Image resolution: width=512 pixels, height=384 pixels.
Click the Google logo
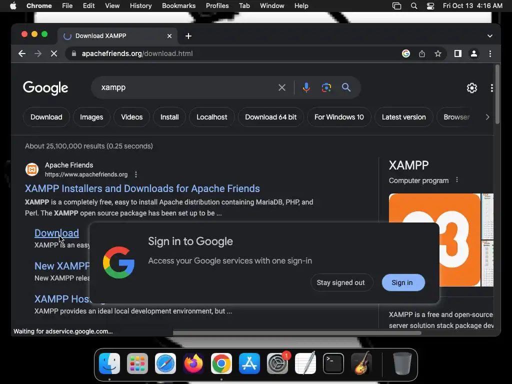click(45, 87)
